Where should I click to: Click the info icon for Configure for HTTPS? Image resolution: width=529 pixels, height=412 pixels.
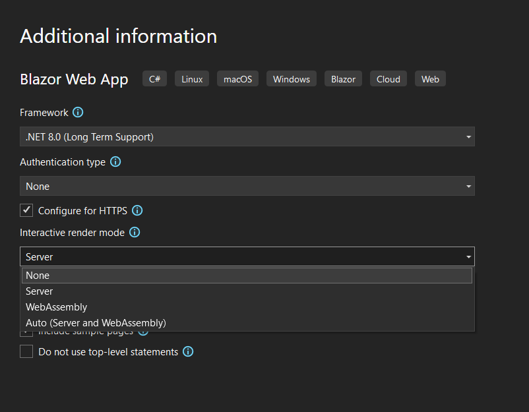click(137, 211)
